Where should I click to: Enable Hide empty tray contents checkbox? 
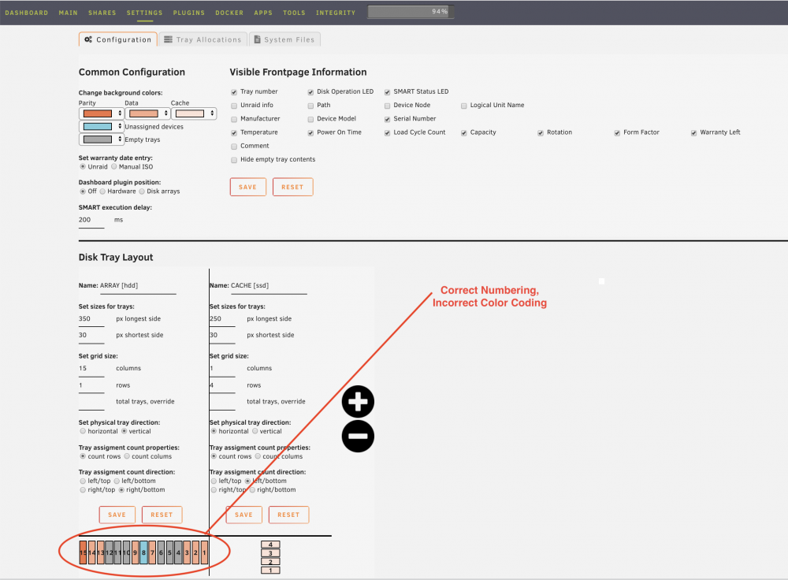tap(234, 160)
